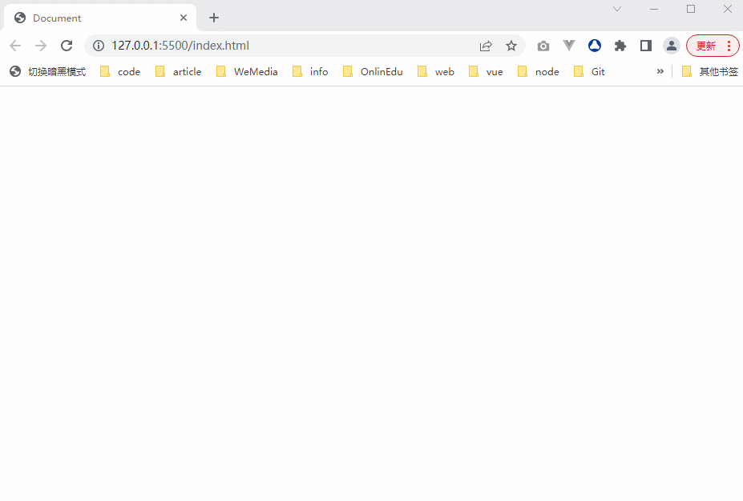The image size is (743, 501).
Task: Open the OnlinEdu bookmarks folder
Action: click(373, 71)
